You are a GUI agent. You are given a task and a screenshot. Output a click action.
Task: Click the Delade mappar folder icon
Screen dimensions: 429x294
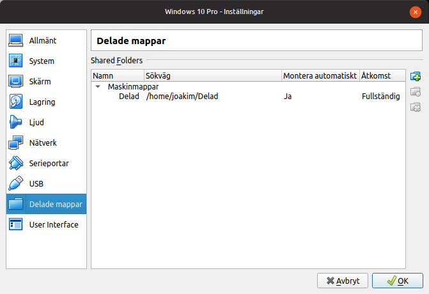pos(15,204)
